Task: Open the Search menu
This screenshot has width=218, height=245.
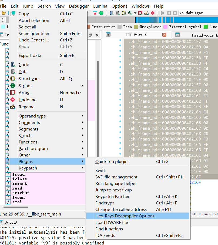Action: [x=44, y=6]
